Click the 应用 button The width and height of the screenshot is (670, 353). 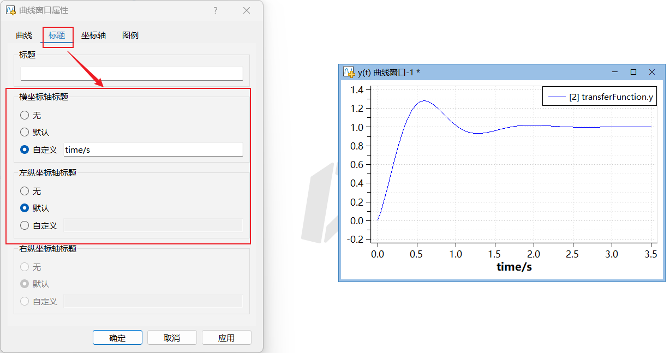coord(226,338)
